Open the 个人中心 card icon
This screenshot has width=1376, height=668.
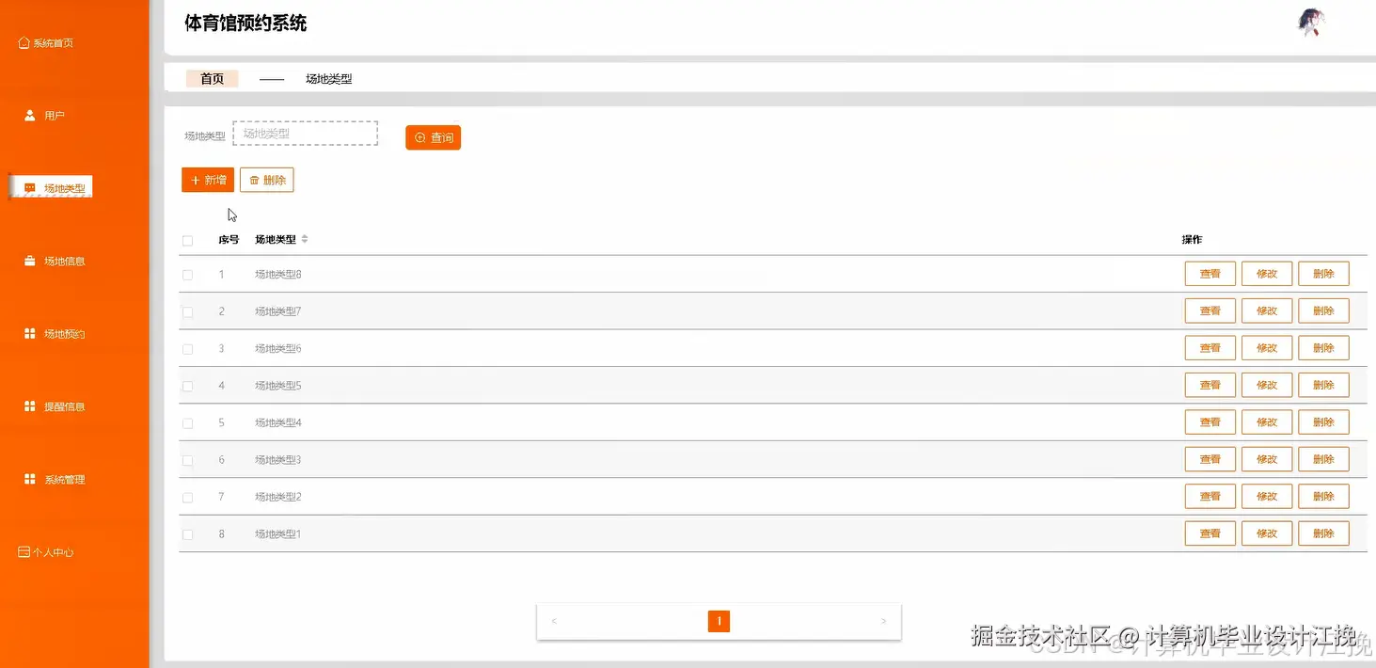(24, 552)
